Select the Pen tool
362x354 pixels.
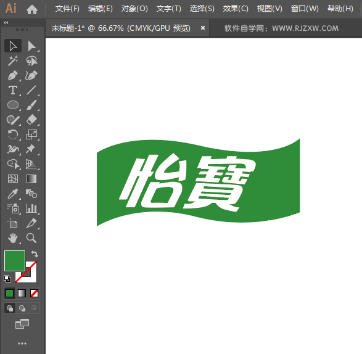coord(13,75)
